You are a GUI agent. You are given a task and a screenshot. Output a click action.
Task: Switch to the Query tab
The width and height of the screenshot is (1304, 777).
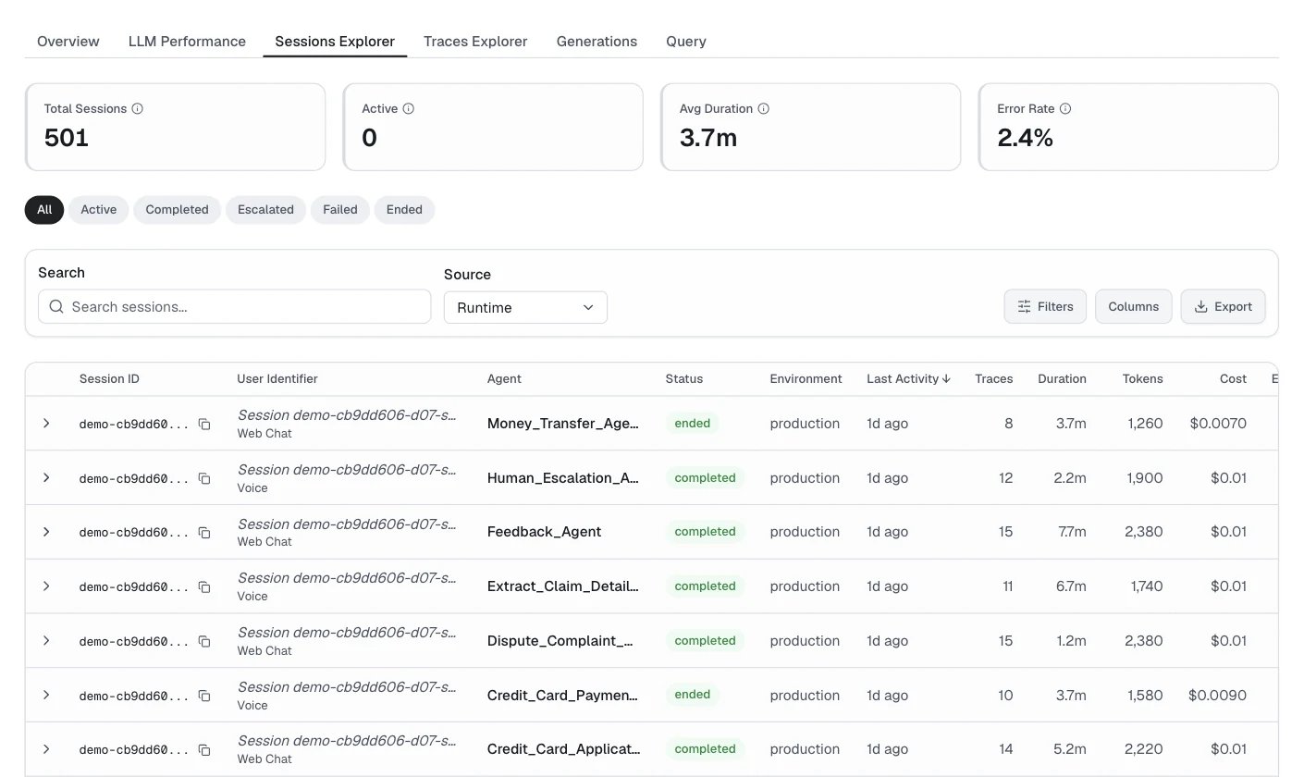(x=686, y=42)
